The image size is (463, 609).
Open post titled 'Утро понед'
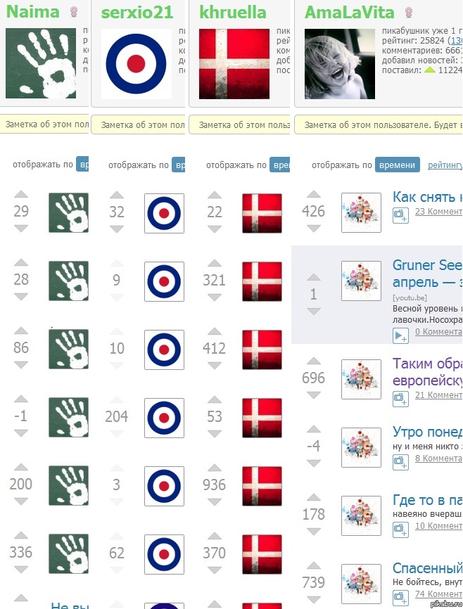427,432
